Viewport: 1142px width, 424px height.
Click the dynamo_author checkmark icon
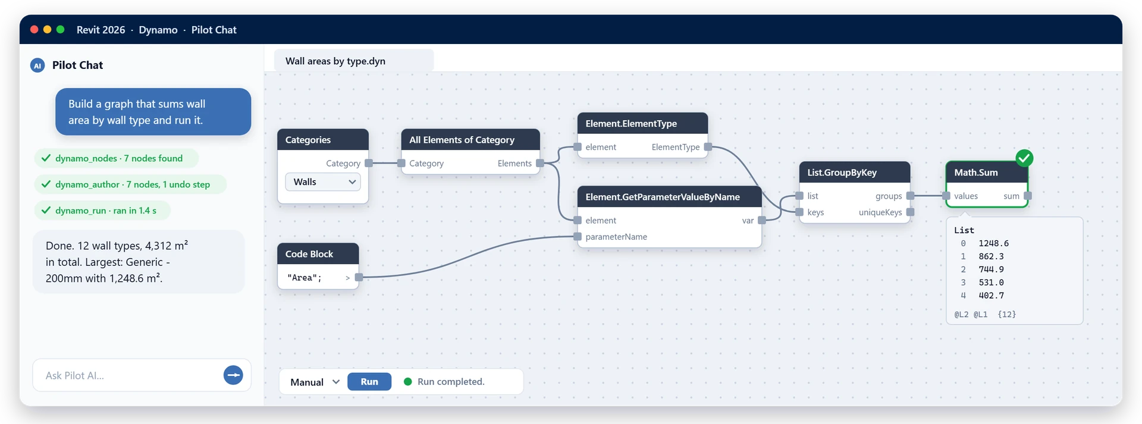(46, 184)
